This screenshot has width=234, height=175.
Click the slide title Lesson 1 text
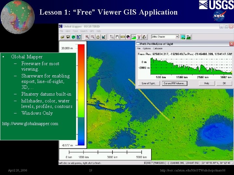(x=109, y=12)
